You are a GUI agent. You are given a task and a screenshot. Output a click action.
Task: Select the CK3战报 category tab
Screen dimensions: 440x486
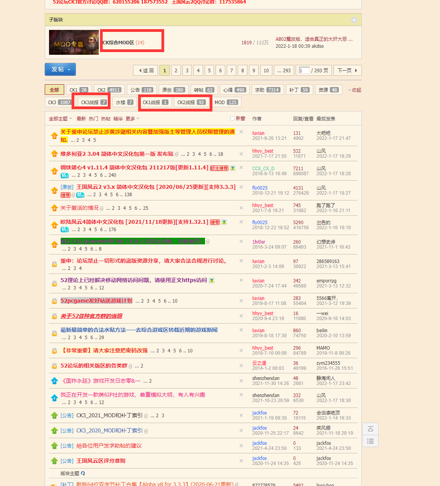tap(94, 102)
